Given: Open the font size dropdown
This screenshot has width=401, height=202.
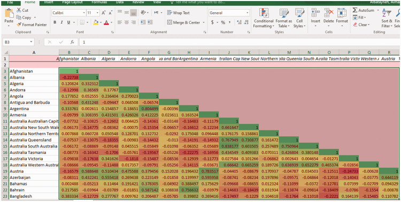Looking at the screenshot, I should 98,13.
